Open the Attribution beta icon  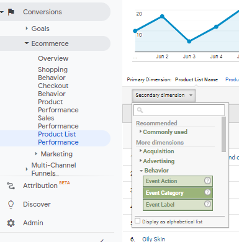pyautogui.click(x=11, y=186)
